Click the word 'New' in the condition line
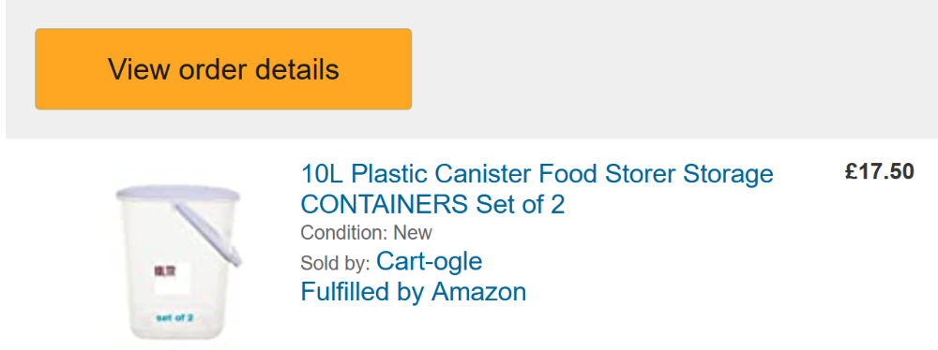Screen dimensions: 938x350 point(414,232)
